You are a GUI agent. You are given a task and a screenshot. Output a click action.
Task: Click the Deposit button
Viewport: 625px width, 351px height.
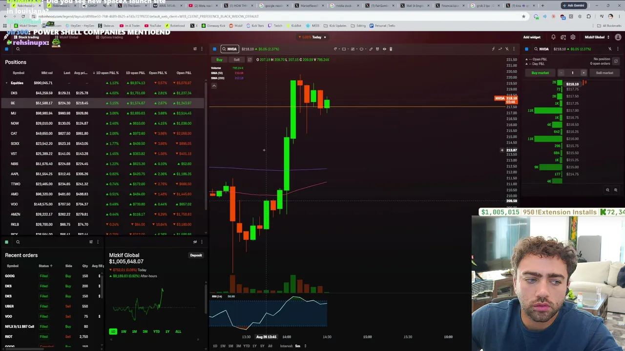click(196, 255)
